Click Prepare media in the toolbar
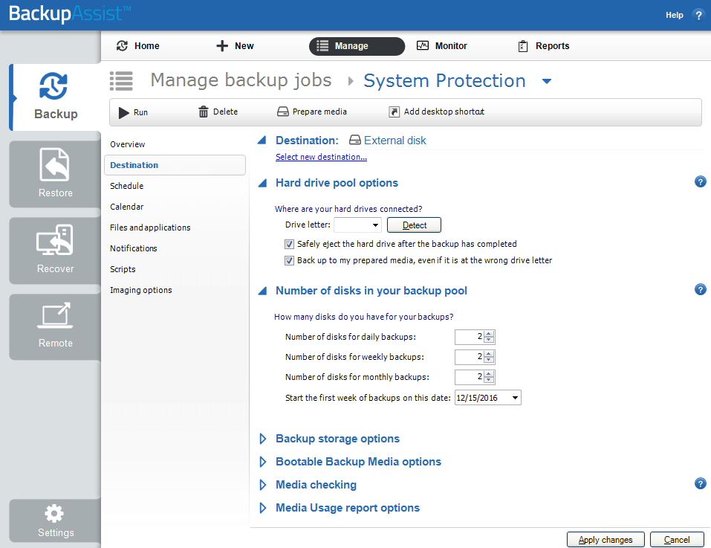 [312, 112]
